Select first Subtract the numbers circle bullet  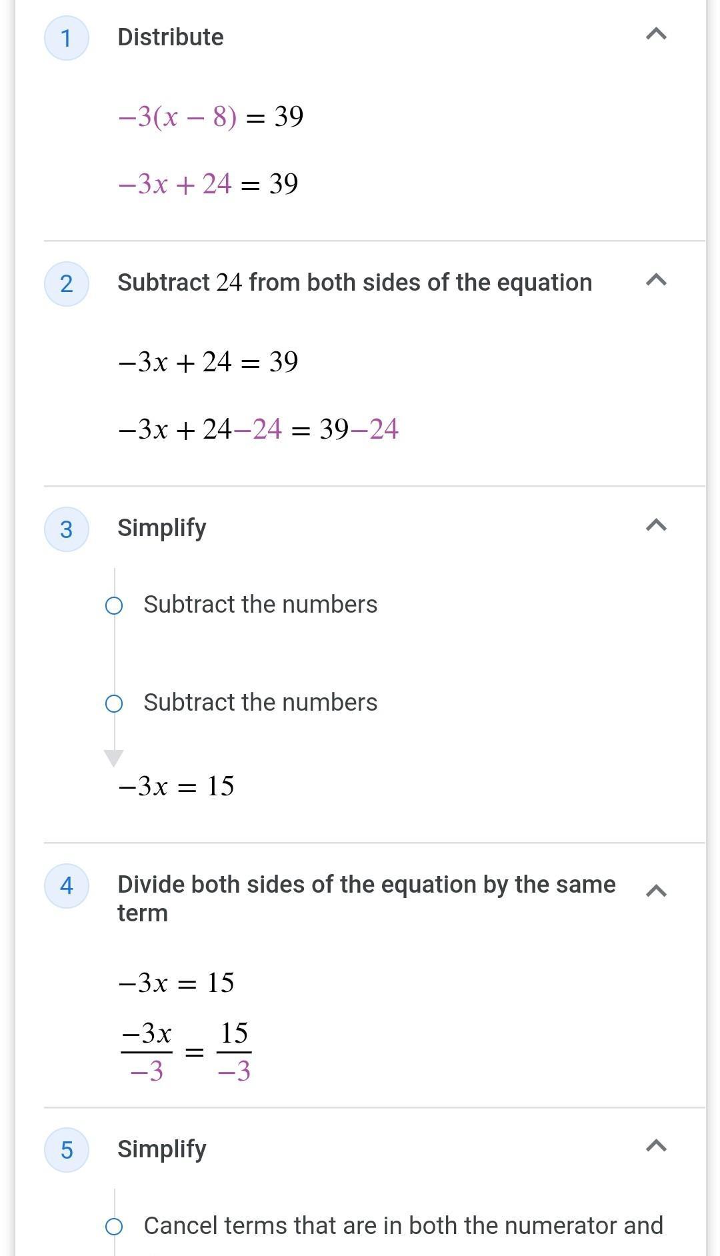(x=114, y=606)
